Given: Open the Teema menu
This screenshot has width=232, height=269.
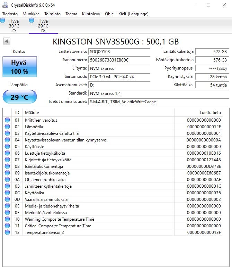Looking at the screenshot, I should pos(71,14).
